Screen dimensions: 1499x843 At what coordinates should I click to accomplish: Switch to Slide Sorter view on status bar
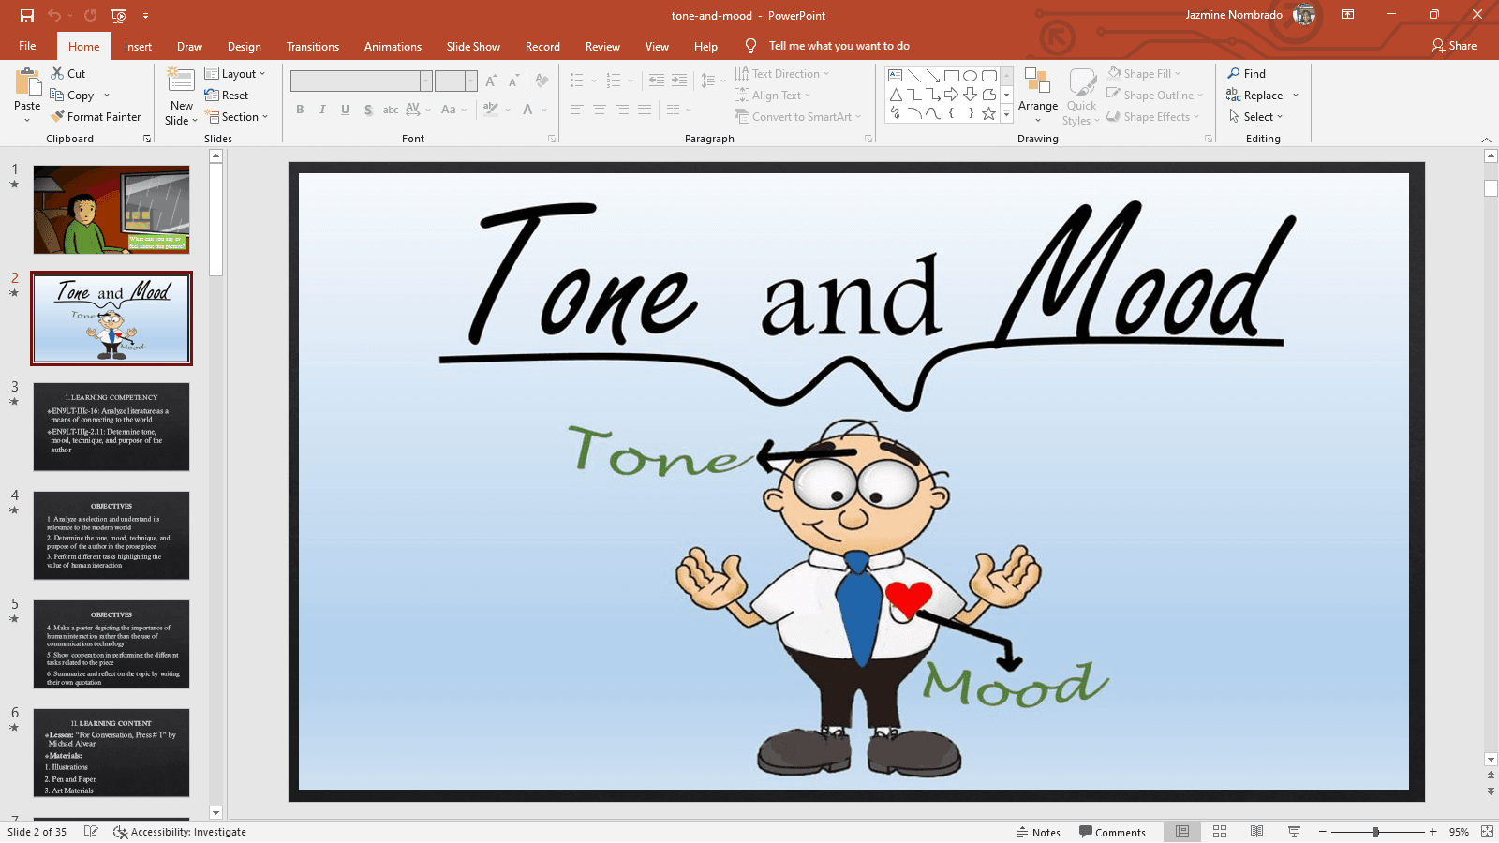(x=1219, y=832)
